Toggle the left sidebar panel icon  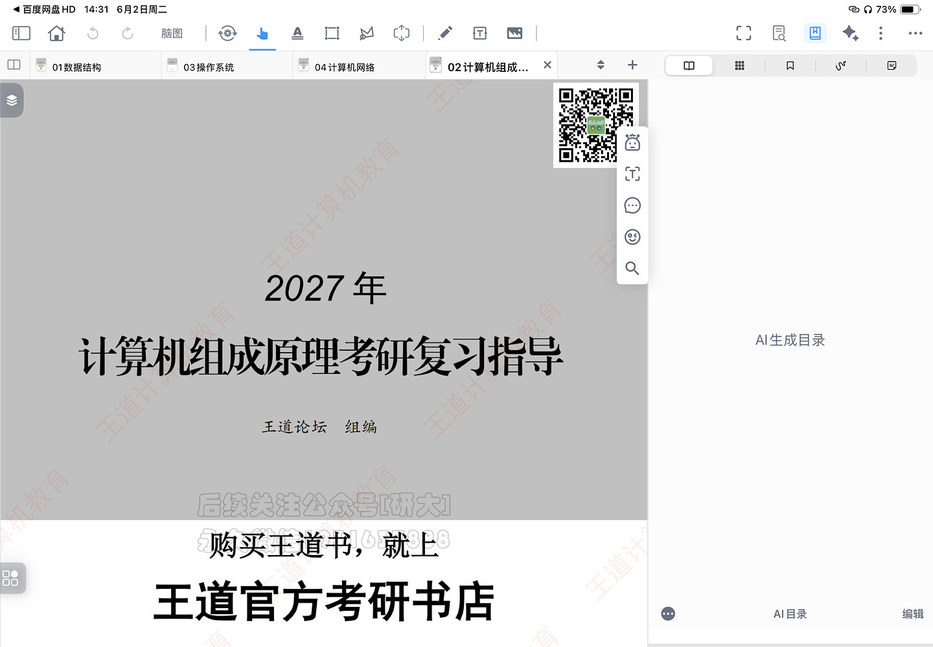pos(21,33)
